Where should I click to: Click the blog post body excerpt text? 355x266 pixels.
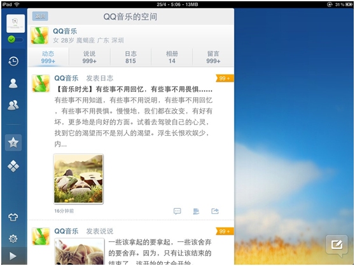click(x=134, y=122)
